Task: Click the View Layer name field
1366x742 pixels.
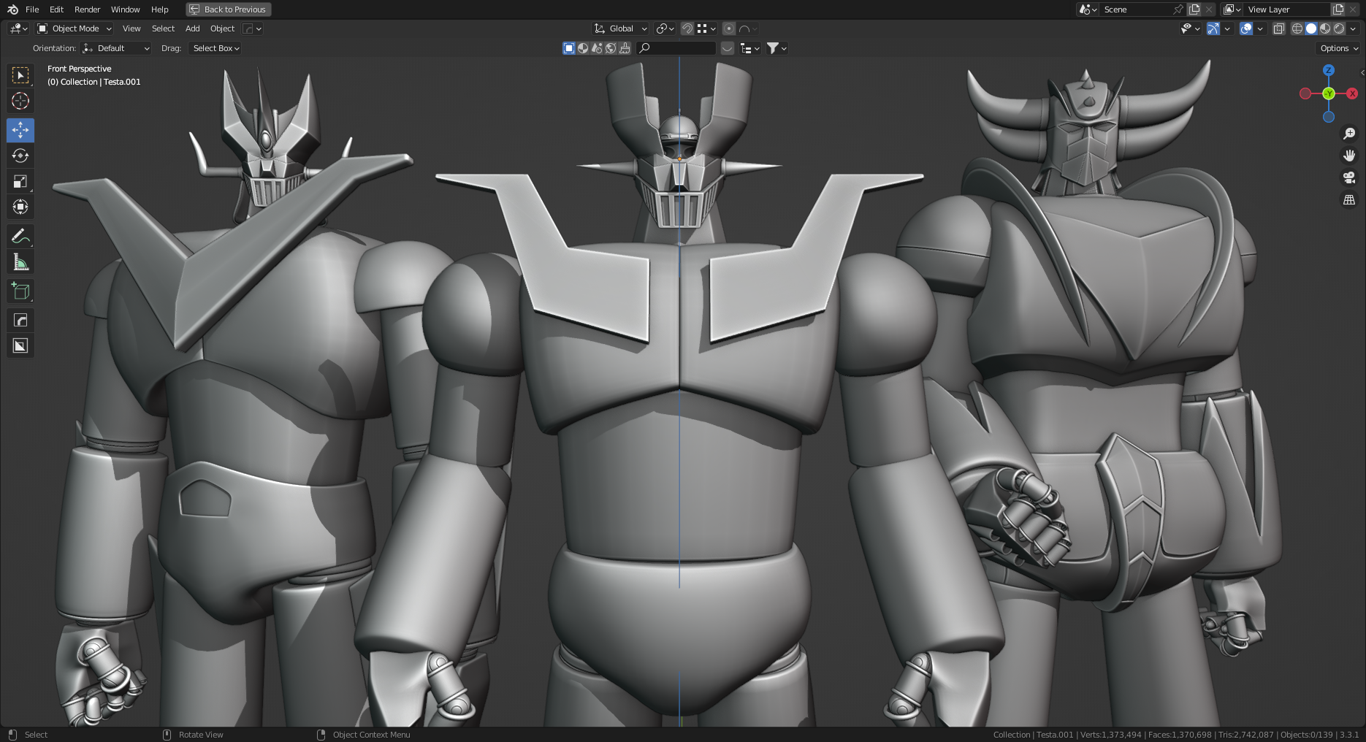Action: pos(1287,9)
